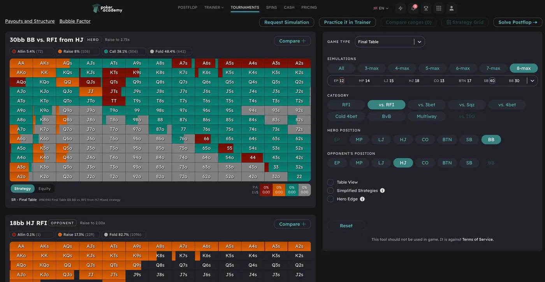Open the user profile icon

click(452, 8)
